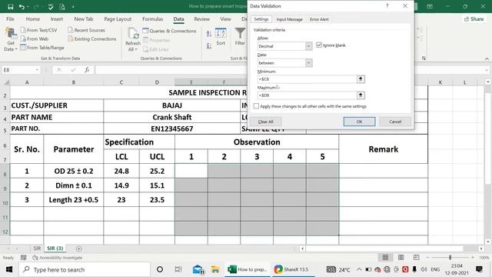
Task: Check Apply these changes to all other cells
Action: (256, 106)
